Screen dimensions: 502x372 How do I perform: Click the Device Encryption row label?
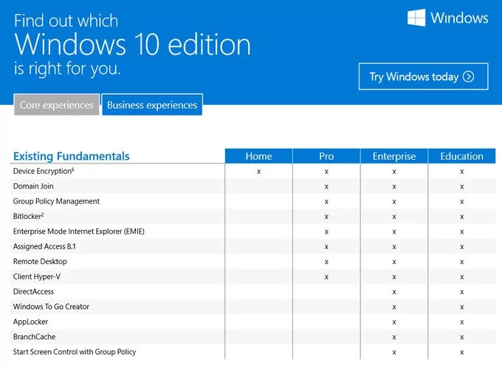point(44,172)
